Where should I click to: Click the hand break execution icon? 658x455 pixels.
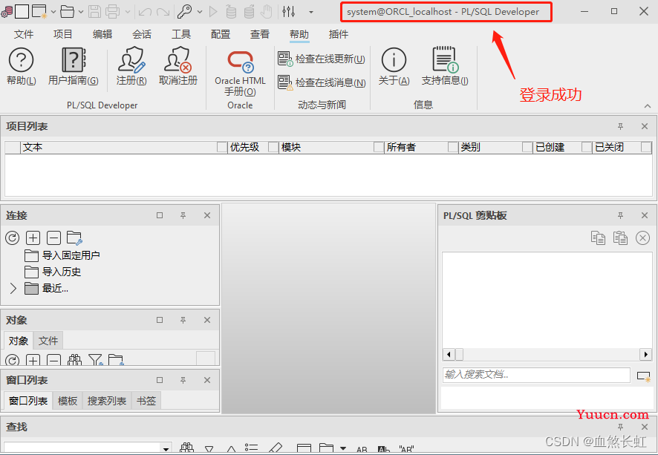click(267, 12)
